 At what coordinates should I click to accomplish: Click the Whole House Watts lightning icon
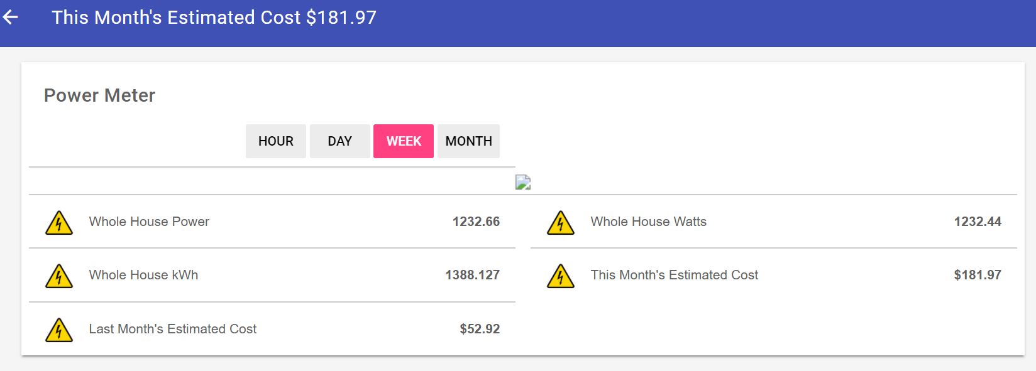[x=561, y=222]
